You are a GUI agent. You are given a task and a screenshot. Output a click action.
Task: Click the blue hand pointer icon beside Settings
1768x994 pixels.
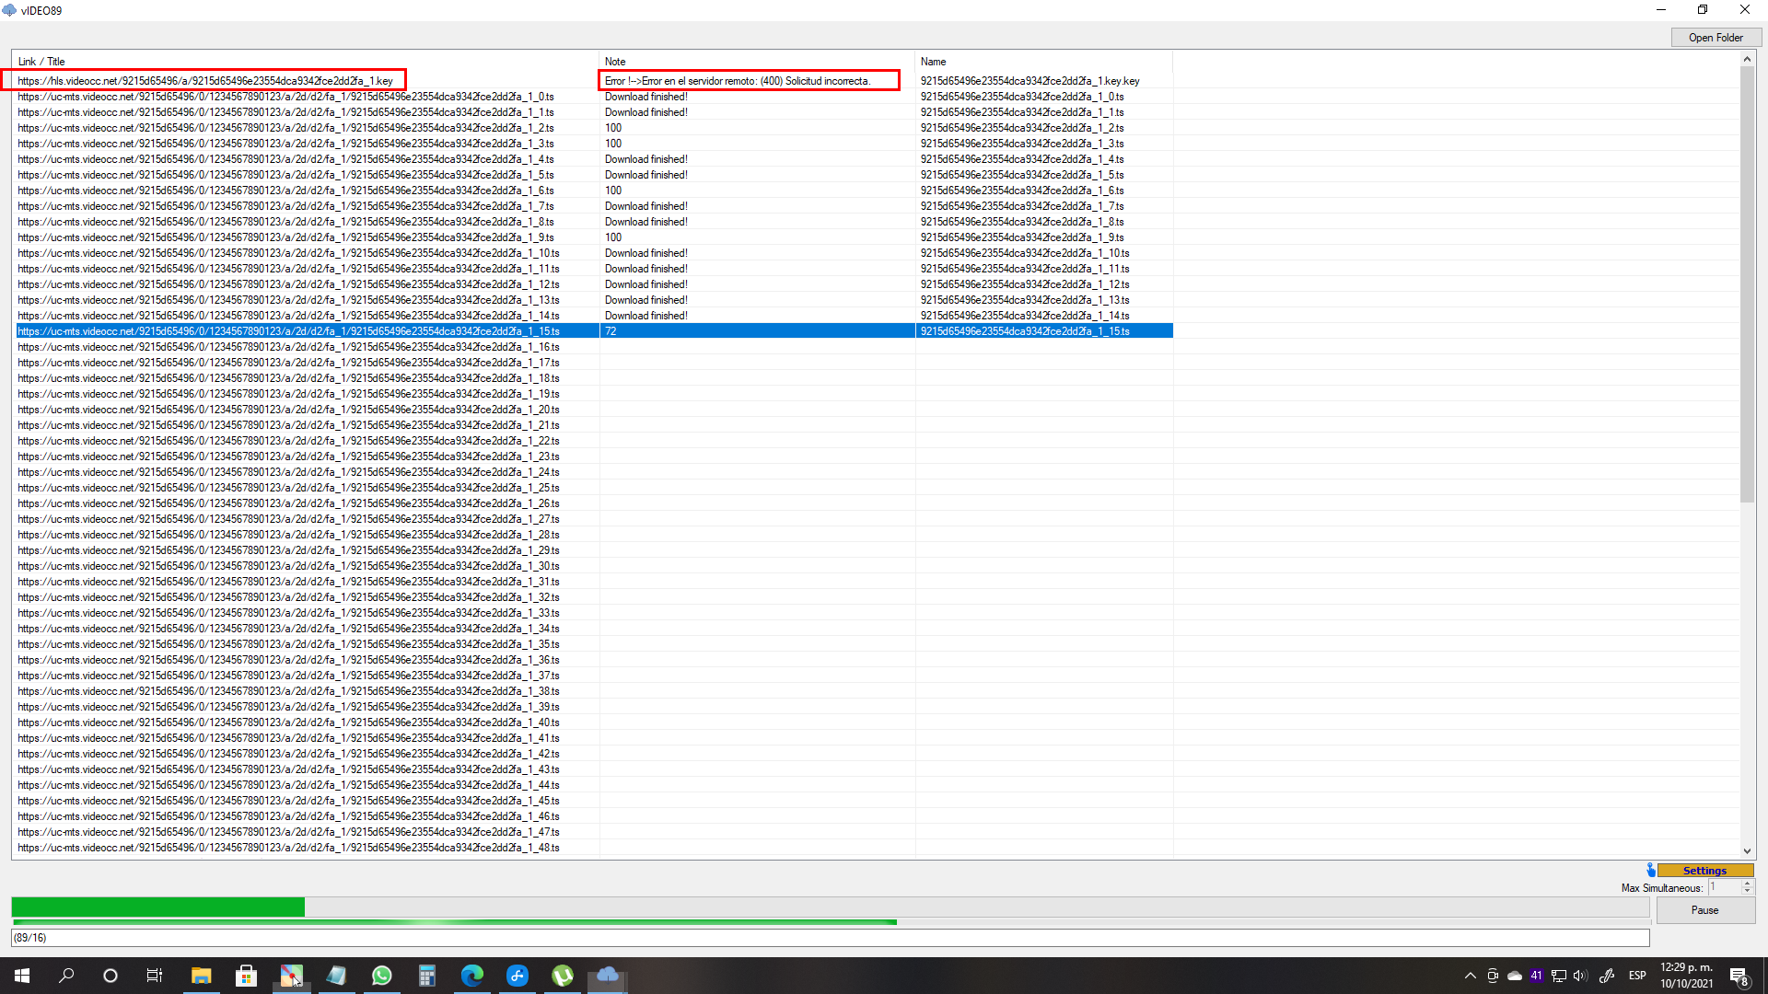point(1651,870)
